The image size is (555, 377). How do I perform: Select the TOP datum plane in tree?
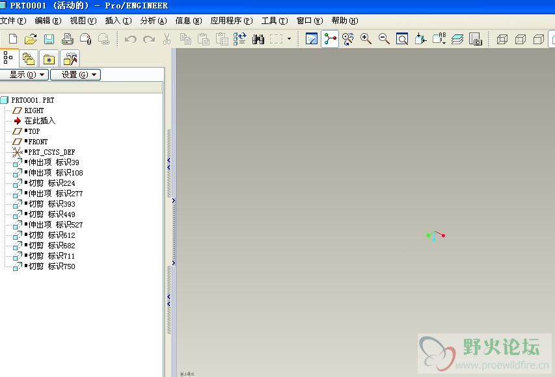click(x=34, y=131)
